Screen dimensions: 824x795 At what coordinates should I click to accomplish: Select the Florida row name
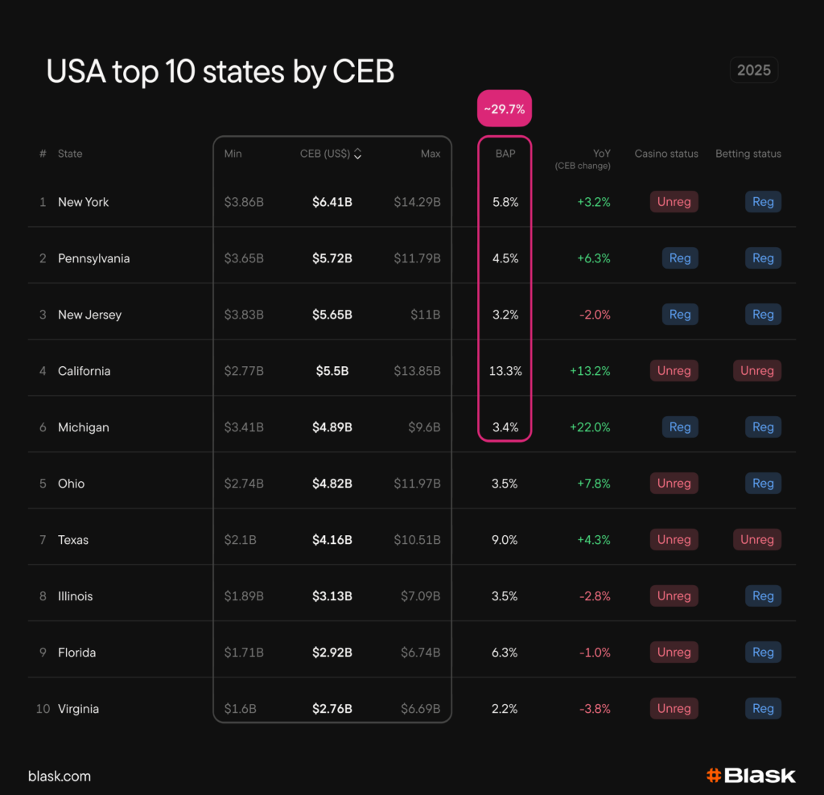(x=77, y=653)
